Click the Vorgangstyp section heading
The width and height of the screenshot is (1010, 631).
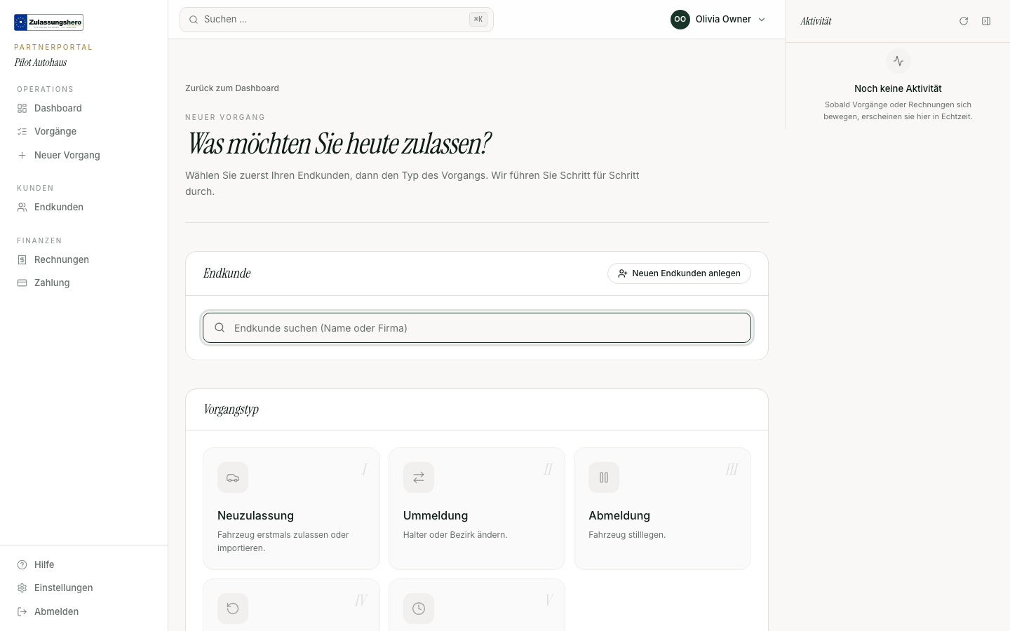pos(231,409)
